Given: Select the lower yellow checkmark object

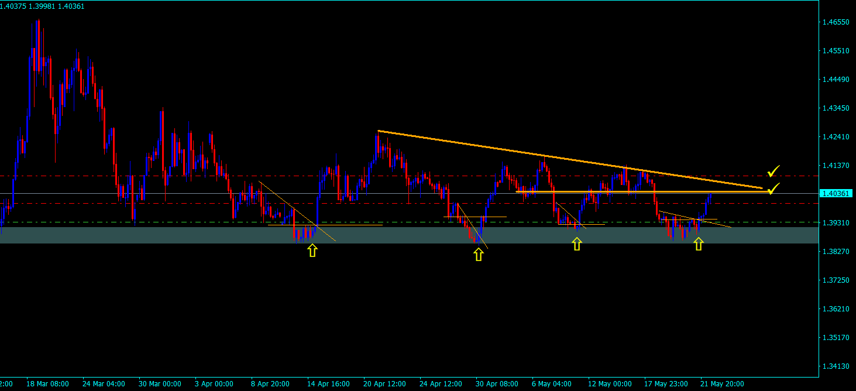Looking at the screenshot, I should pos(774,188).
